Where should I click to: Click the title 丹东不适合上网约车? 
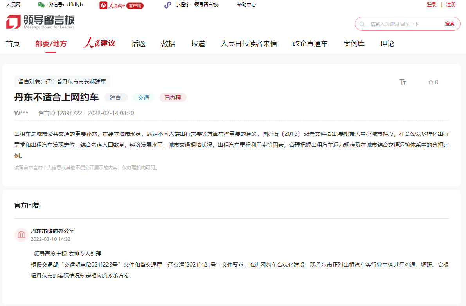coord(56,97)
